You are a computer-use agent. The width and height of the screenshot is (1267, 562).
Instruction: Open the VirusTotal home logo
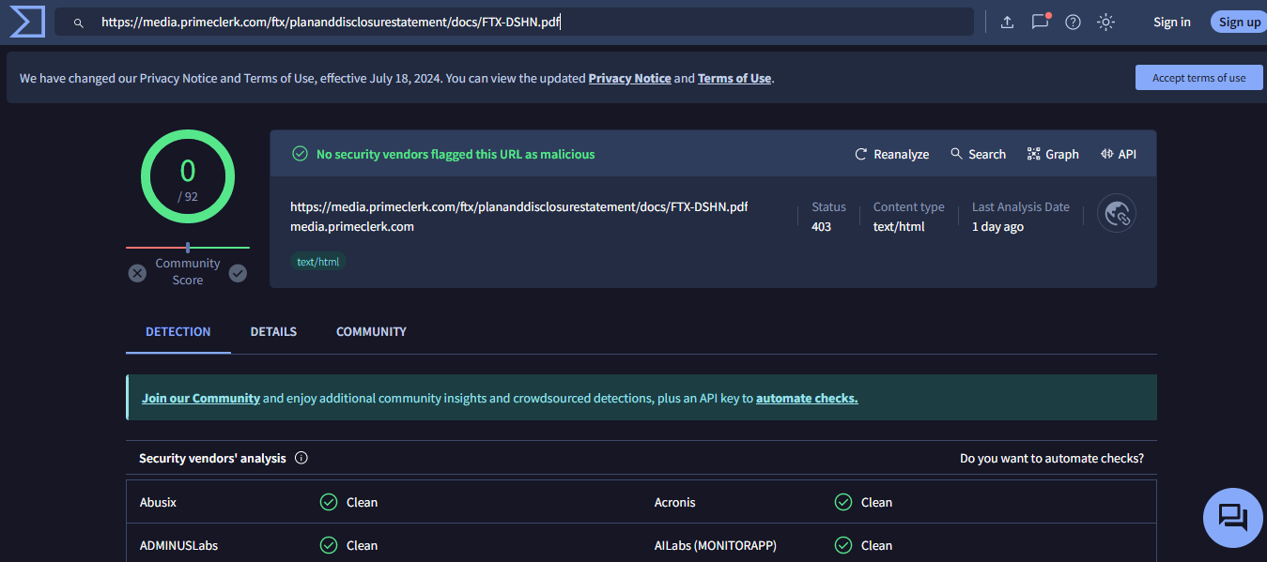pos(27,22)
